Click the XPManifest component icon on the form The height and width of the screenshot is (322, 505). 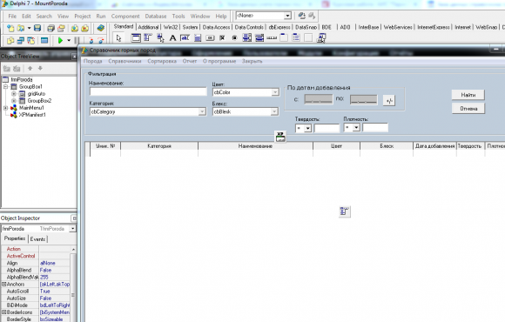click(280, 137)
